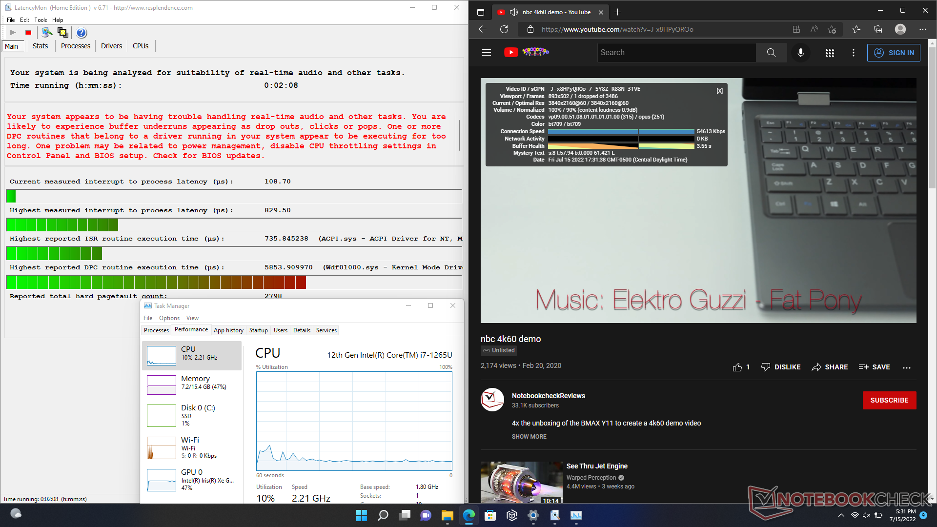Click the green start monitor play icon
The height and width of the screenshot is (527, 937).
(13, 33)
